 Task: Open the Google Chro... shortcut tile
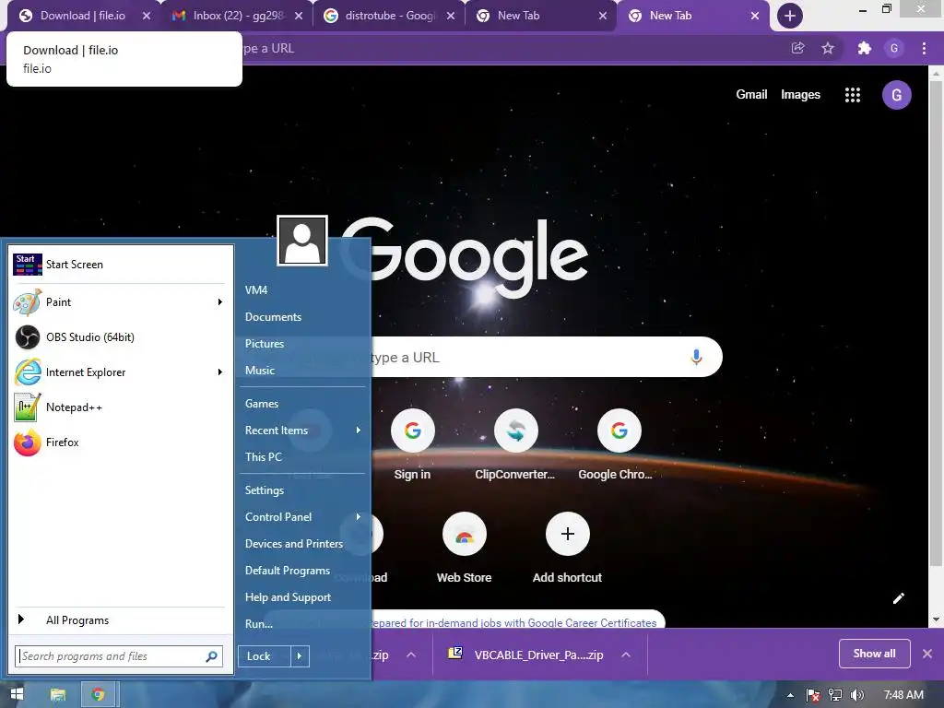click(x=619, y=444)
